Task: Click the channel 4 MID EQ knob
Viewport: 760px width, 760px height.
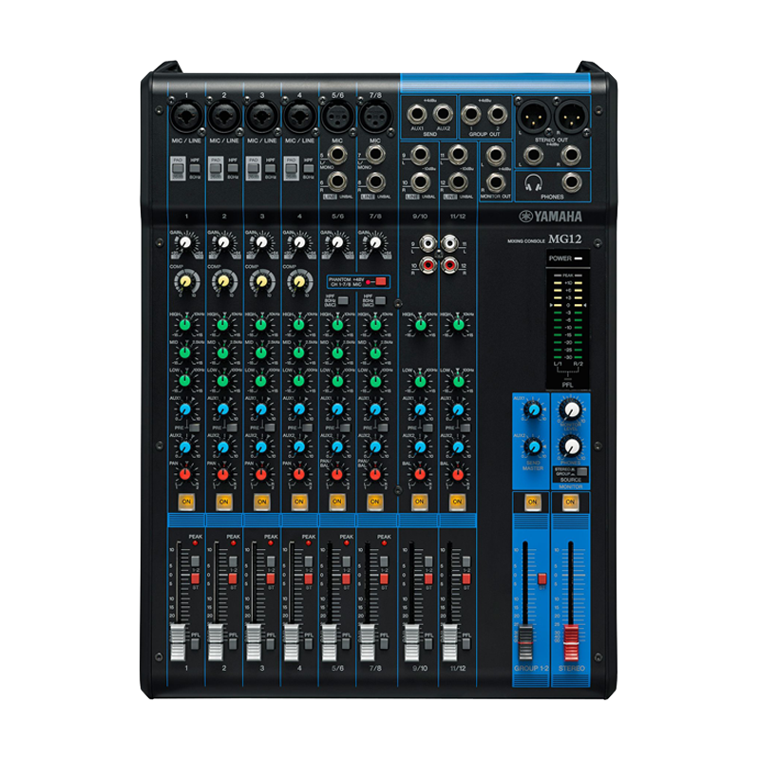Action: (298, 352)
